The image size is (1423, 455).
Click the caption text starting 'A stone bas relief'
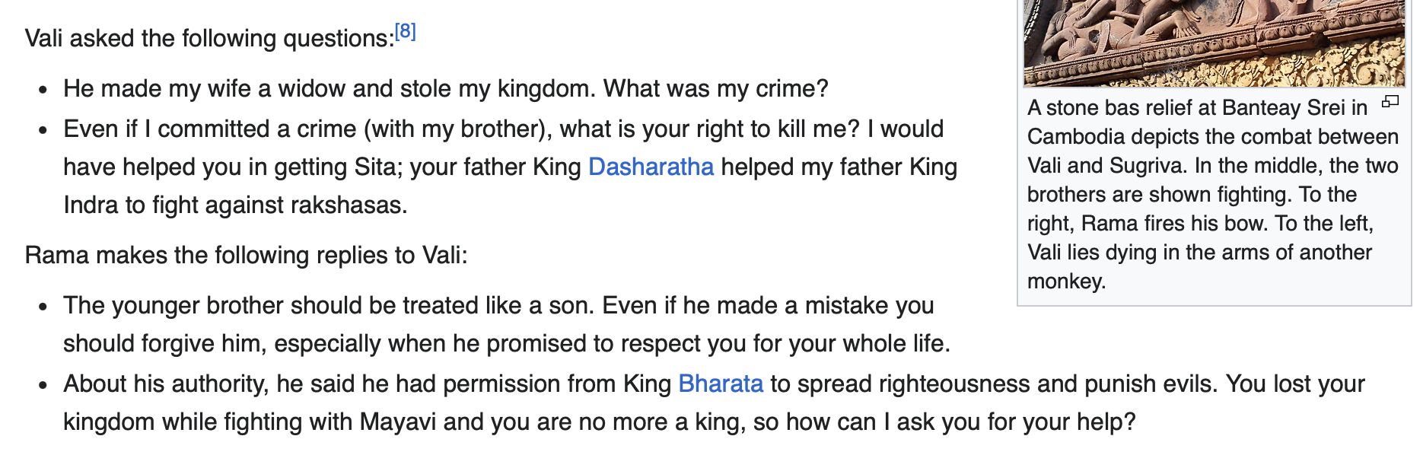tap(1213, 194)
